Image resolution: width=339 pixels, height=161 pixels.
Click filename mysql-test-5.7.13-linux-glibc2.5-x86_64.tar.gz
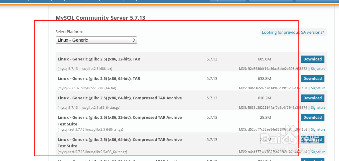tap(92, 152)
